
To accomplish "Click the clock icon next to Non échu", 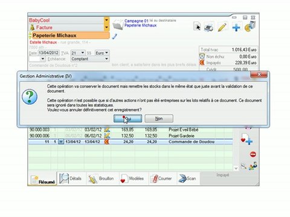I will click(202, 56).
